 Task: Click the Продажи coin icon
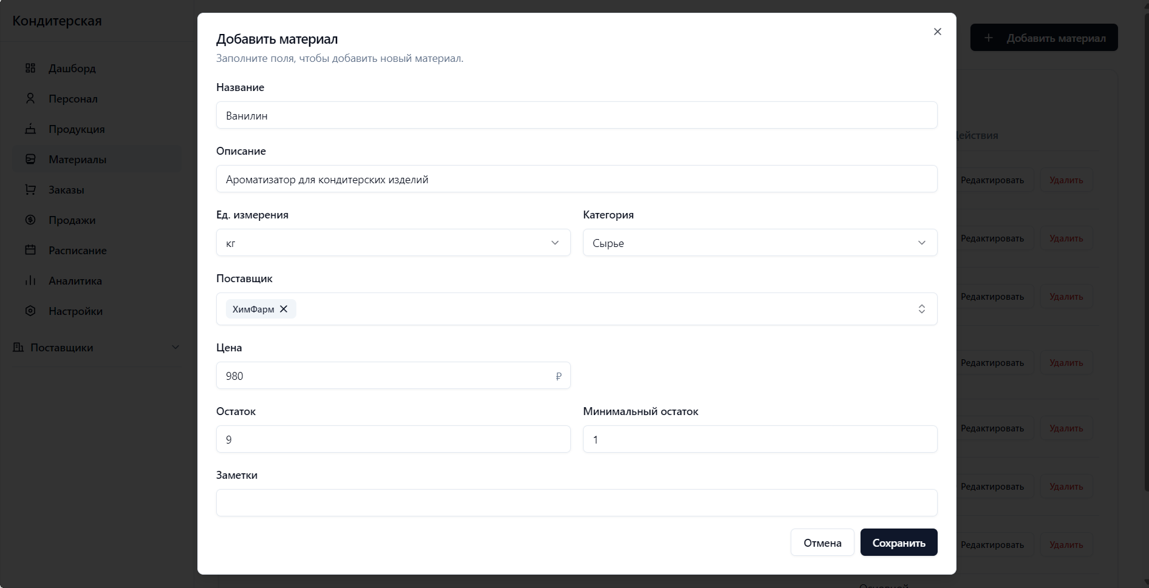pos(30,220)
